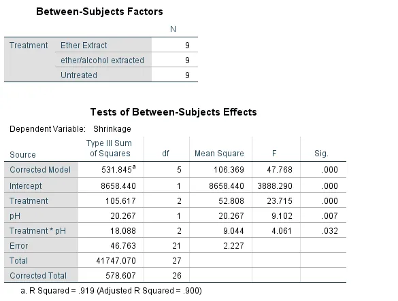Click the df column header

[x=165, y=154]
